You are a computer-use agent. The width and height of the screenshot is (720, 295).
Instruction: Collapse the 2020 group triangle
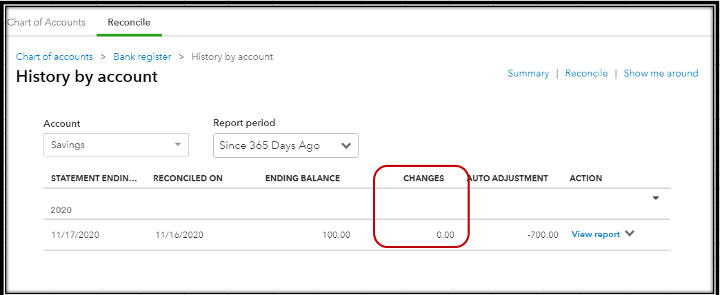(656, 199)
